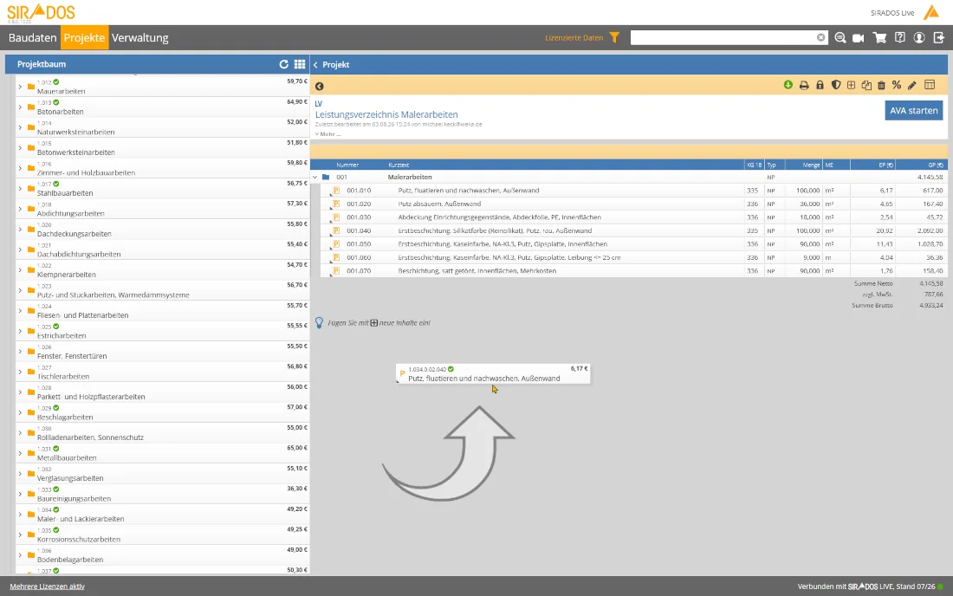953x596 pixels.
Task: Click the pencil edit icon
Action: 911,86
